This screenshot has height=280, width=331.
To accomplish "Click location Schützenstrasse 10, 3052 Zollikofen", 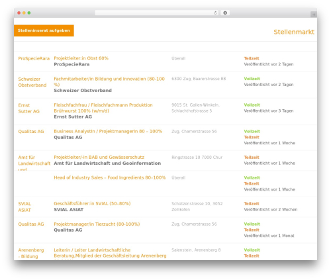I will 197,207.
